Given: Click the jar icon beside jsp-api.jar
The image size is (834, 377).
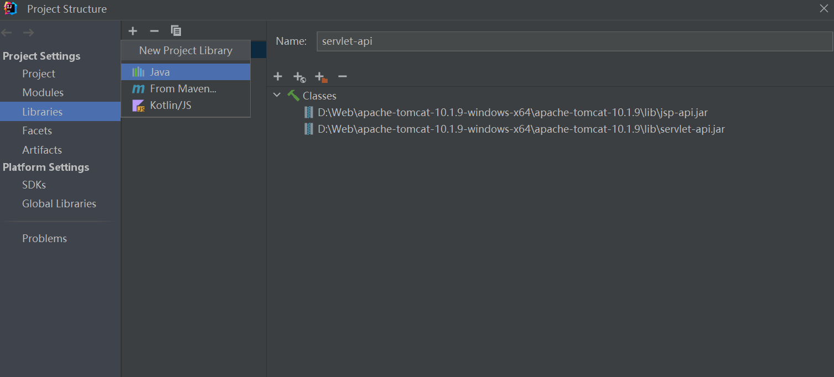Looking at the screenshot, I should point(309,113).
